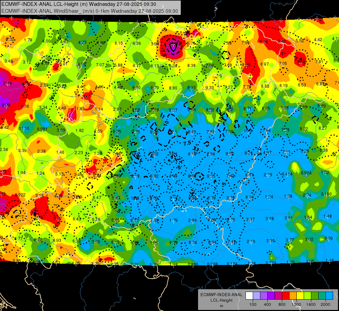The height and width of the screenshot is (311, 339).
Task: Click the dark green legend swatch
Action: click(x=315, y=295)
